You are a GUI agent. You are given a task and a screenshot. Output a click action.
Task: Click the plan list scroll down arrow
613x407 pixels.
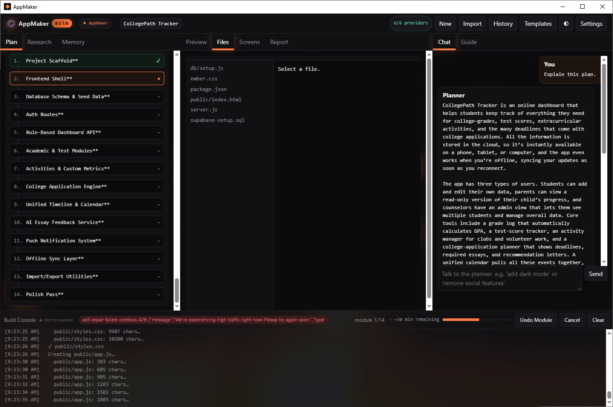pos(177,307)
